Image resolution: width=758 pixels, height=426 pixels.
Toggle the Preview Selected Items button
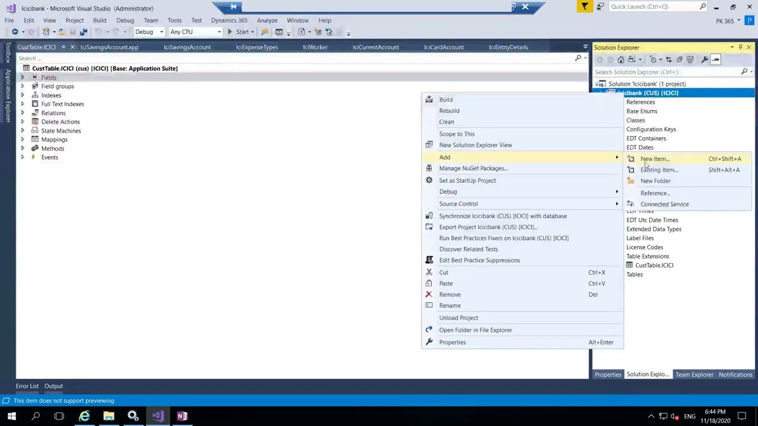[715, 59]
